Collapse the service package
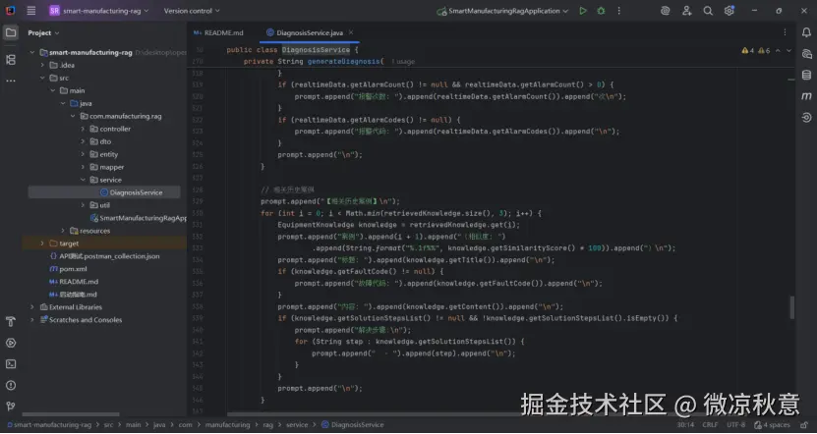 click(x=83, y=180)
